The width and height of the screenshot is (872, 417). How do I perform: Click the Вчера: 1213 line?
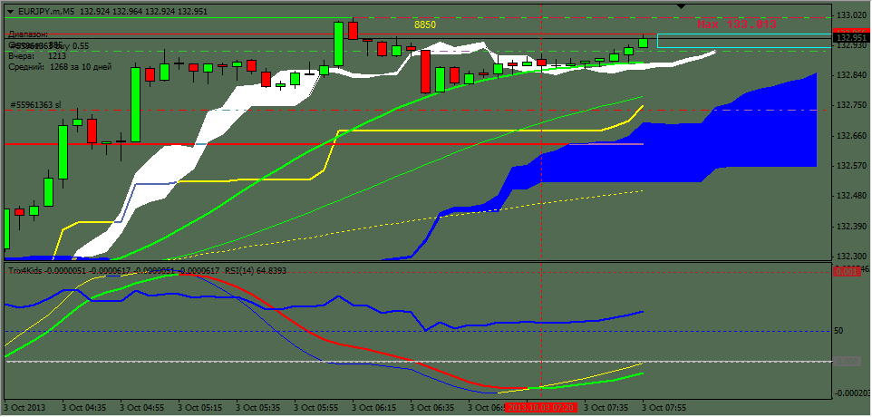point(37,56)
